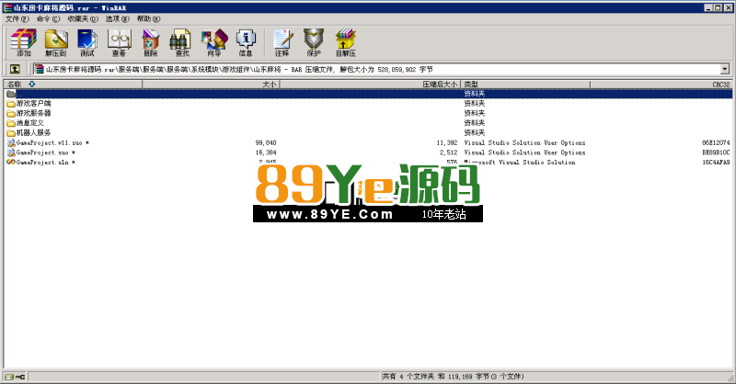This screenshot has height=384, width=736.
Task: Sort by 大小 (Size) column header
Action: pyautogui.click(x=211, y=85)
